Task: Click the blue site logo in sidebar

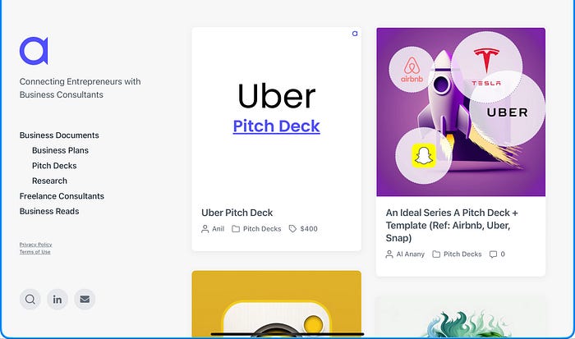Action: click(34, 51)
